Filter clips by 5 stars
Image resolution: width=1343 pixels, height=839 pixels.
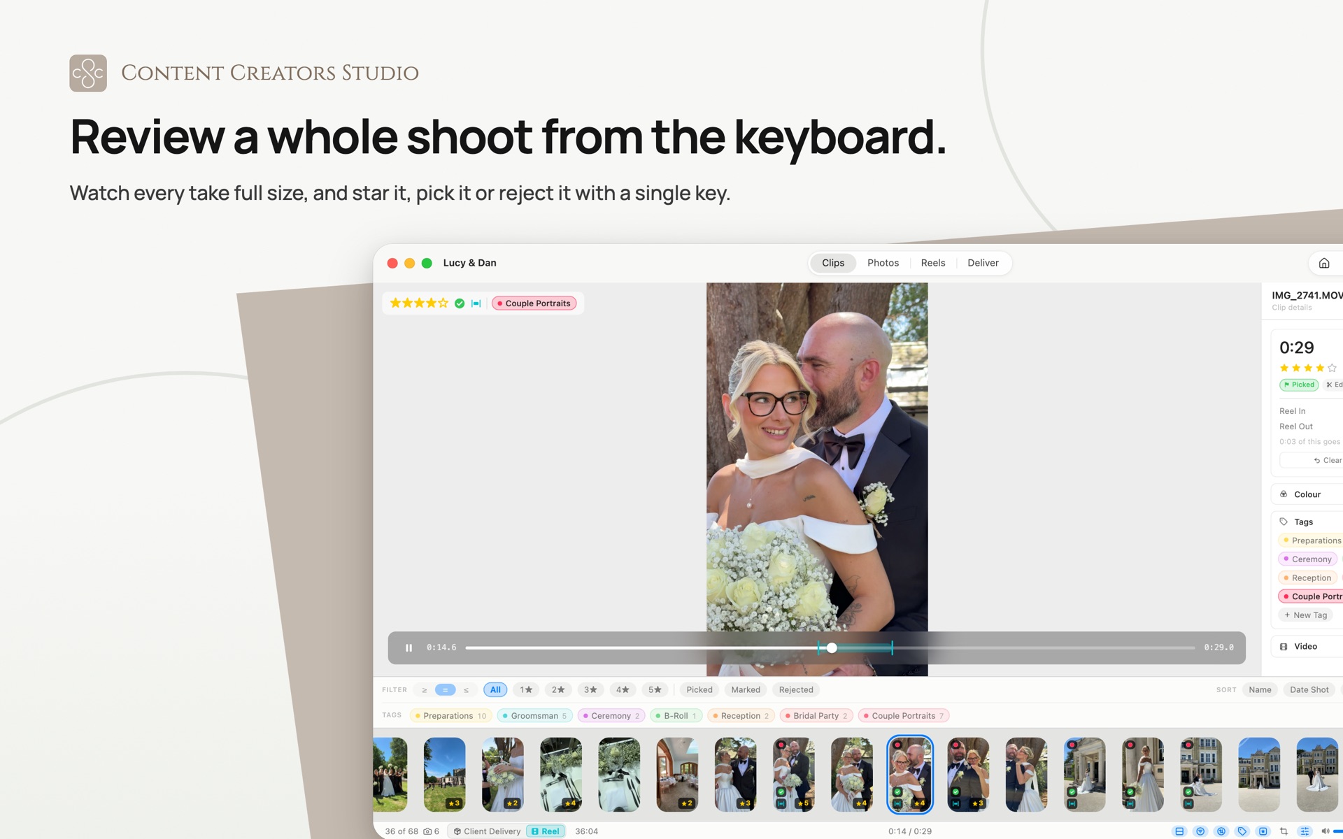[655, 690]
